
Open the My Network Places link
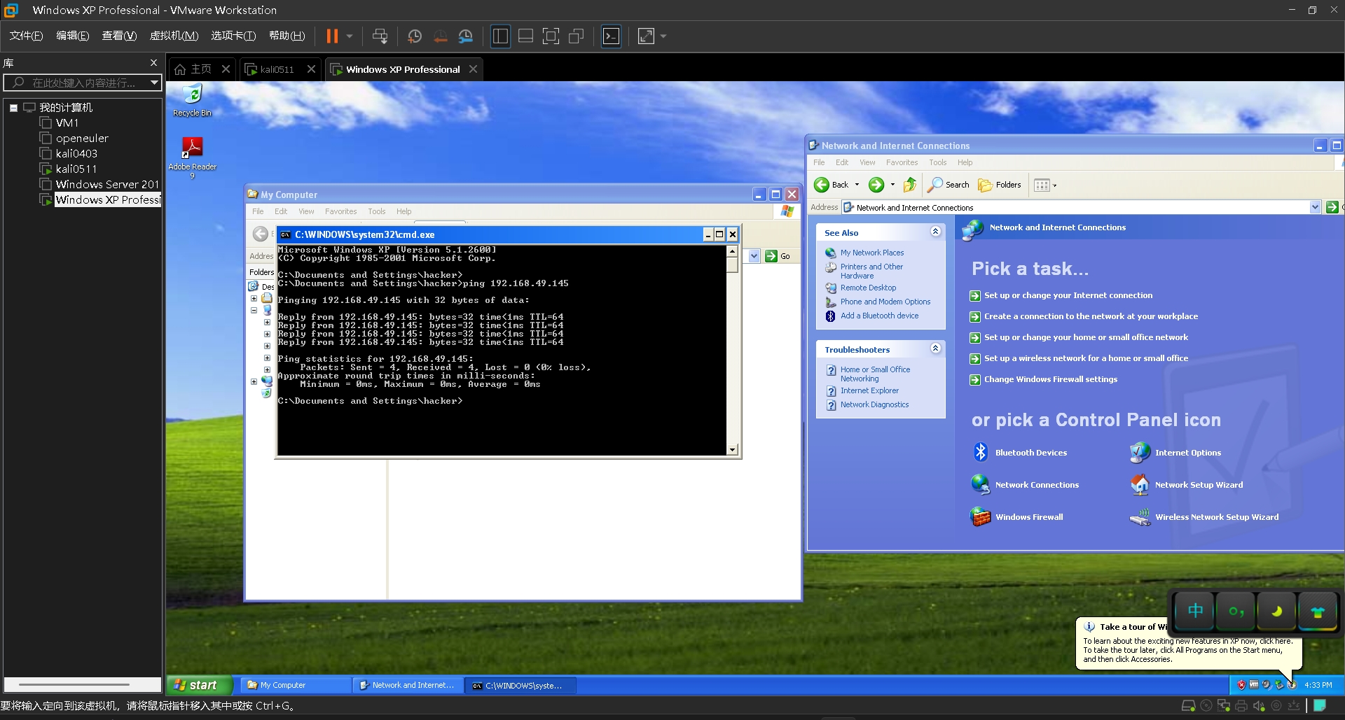click(872, 253)
